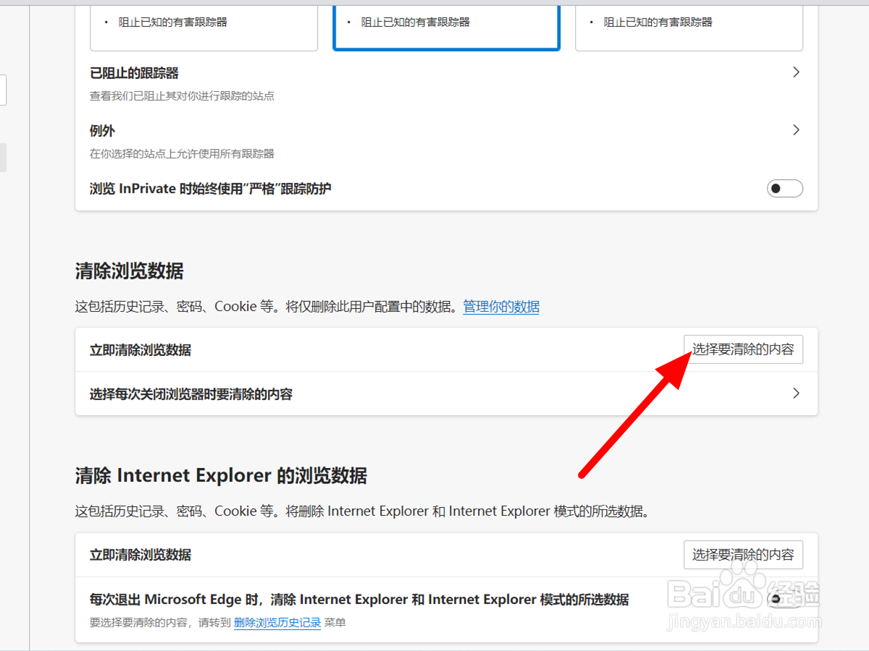Open the 已阻止的跟踪器 chevron
The height and width of the screenshot is (651, 869).
pyautogui.click(x=796, y=72)
